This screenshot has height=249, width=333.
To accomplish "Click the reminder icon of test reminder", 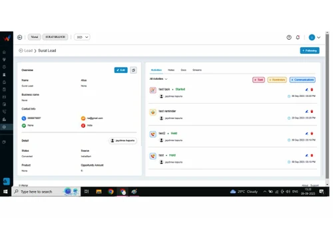I will click(153, 112).
